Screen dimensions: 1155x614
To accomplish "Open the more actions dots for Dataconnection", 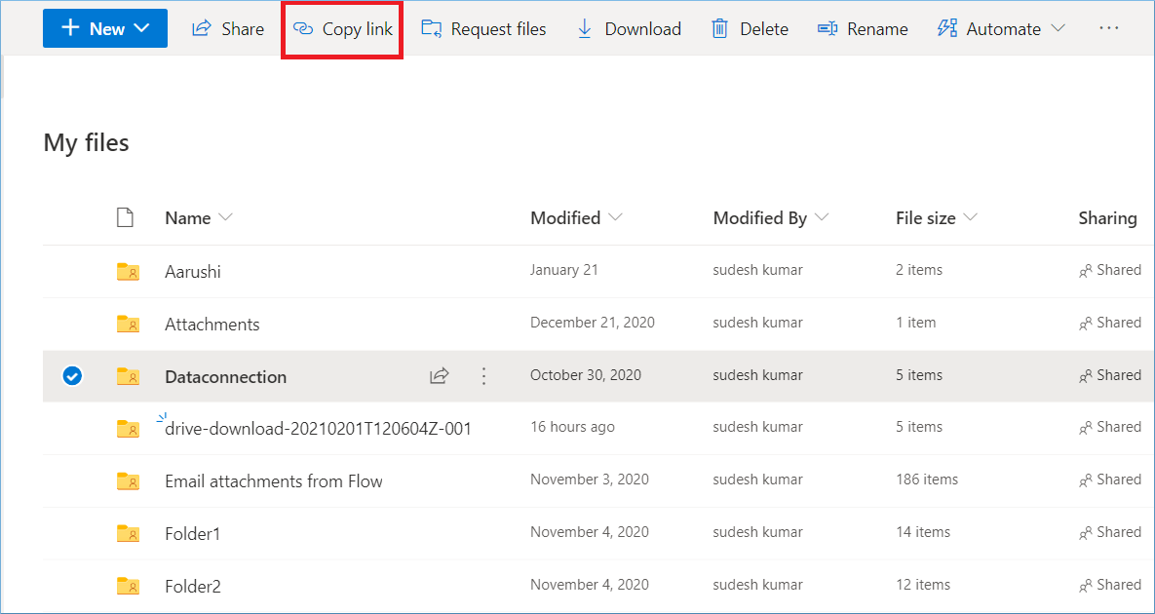I will [x=483, y=376].
